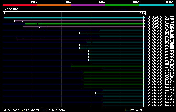Pick the UniRef100_Q2XV95 label
The image size is (176, 112).
pos(161,54)
